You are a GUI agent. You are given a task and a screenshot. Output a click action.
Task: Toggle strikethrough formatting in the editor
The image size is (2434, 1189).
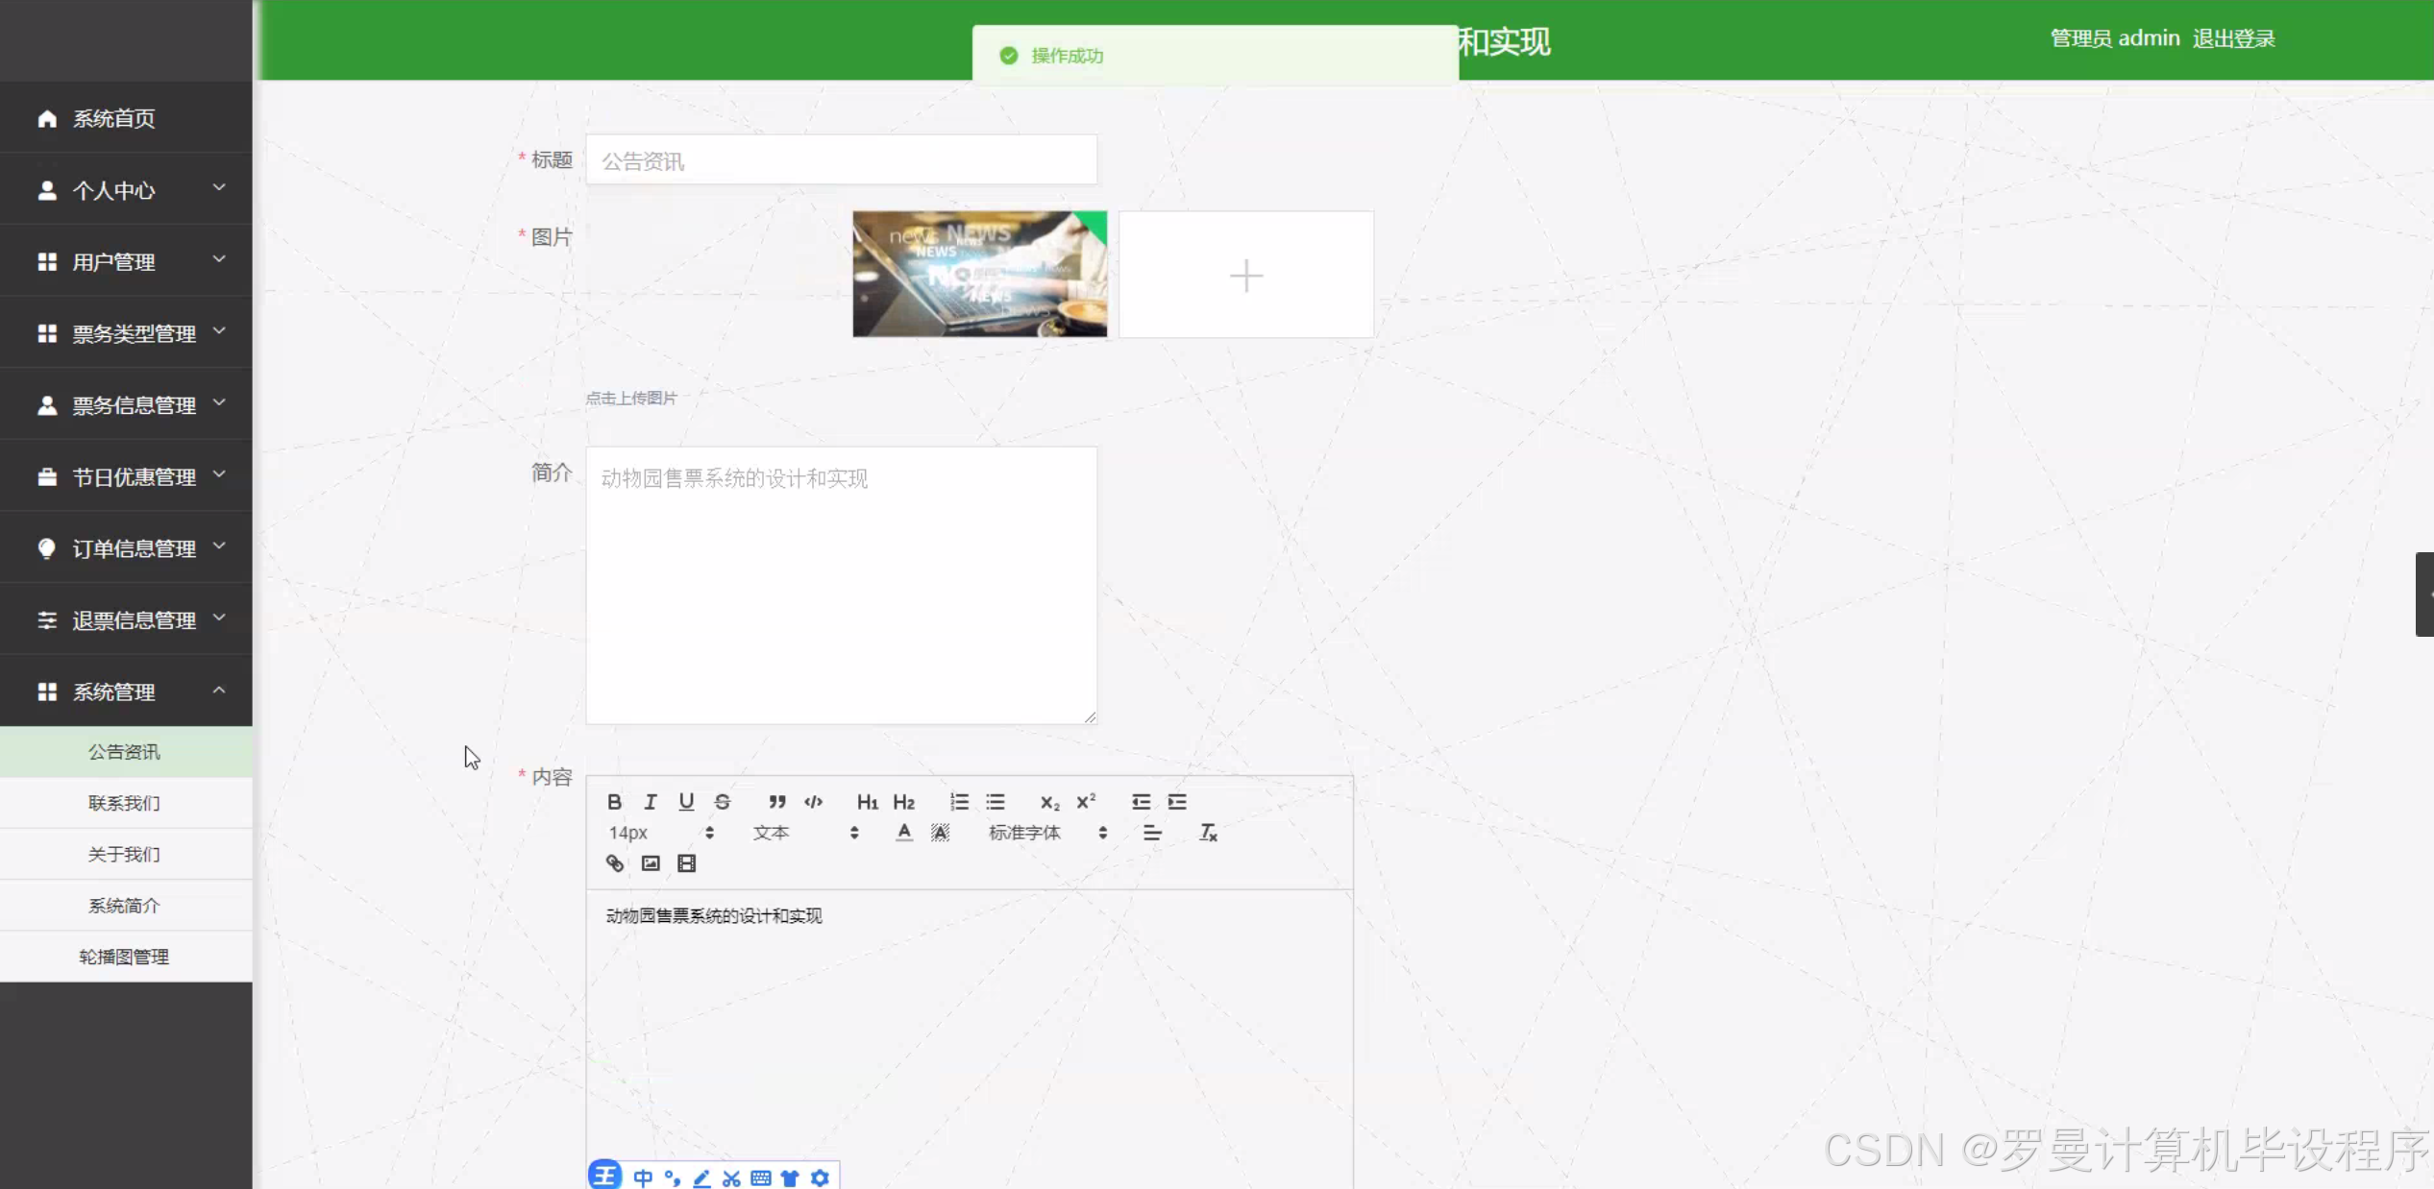point(723,802)
